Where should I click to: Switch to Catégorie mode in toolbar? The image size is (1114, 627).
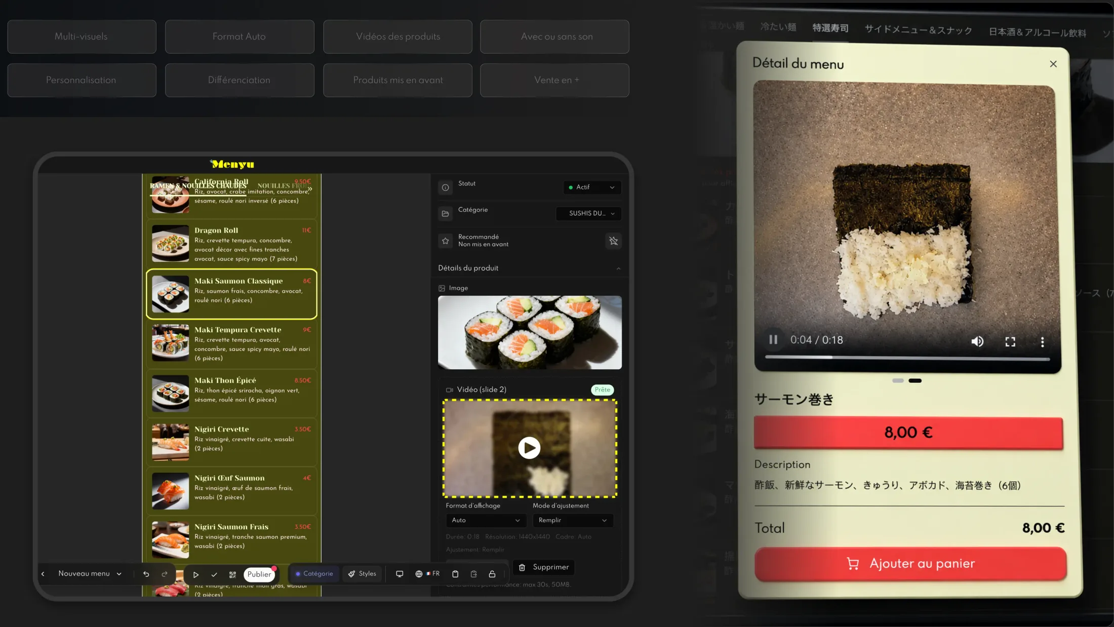tap(314, 574)
